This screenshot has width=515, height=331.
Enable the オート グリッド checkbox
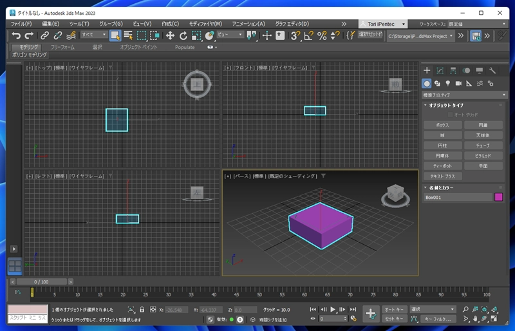(450, 115)
